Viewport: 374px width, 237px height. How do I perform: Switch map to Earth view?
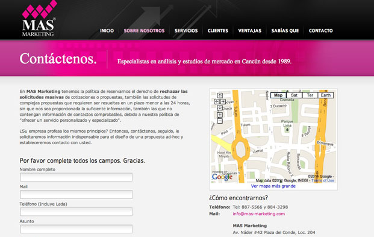click(326, 95)
